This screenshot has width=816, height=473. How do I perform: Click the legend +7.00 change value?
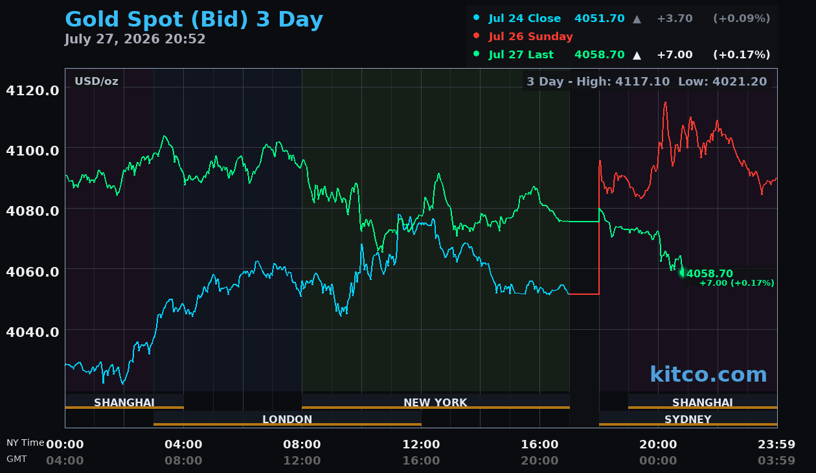pos(674,54)
